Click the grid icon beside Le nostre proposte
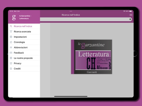 click(x=11, y=58)
